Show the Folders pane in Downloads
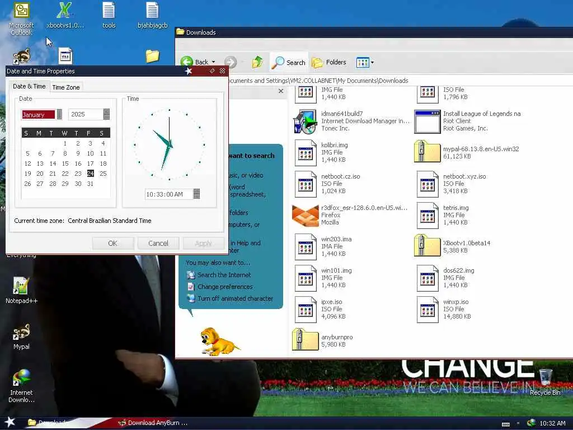The image size is (573, 430). coord(328,62)
